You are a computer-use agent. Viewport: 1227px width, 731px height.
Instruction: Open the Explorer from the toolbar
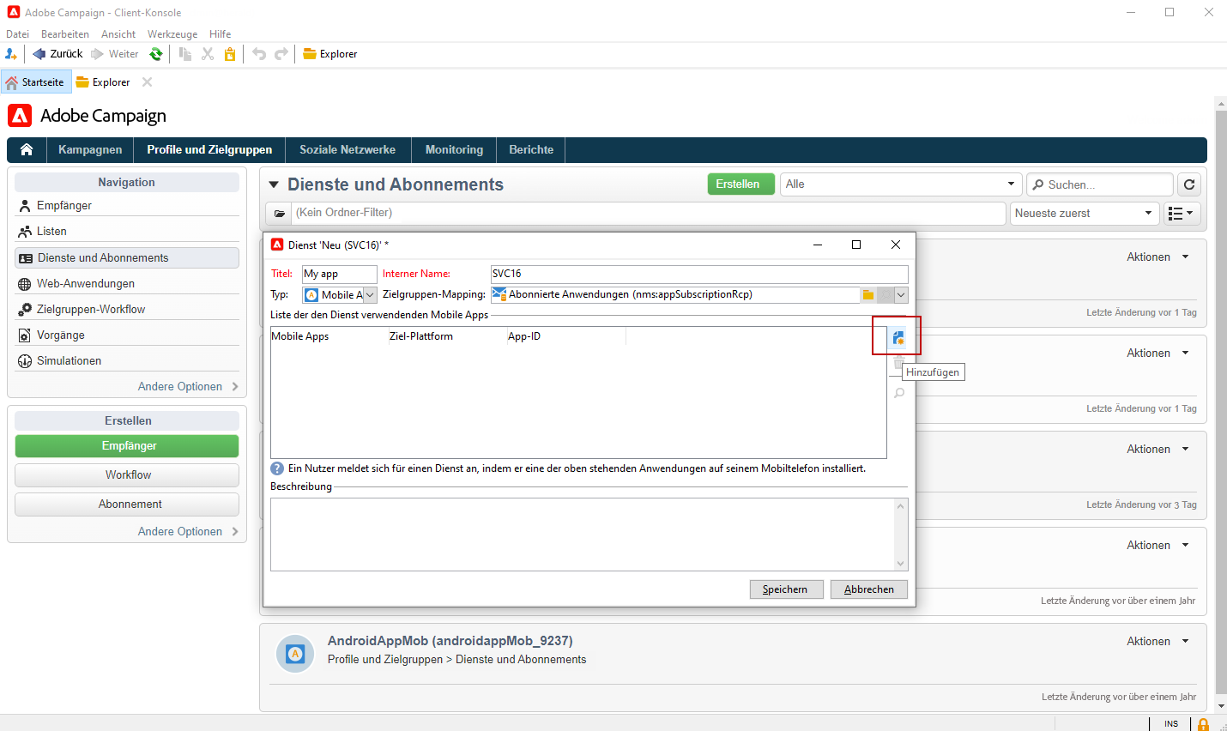(330, 54)
